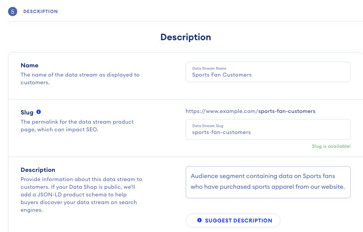Click the 'Data Stream Slug' floating field label
The image size is (363, 232).
click(207, 126)
